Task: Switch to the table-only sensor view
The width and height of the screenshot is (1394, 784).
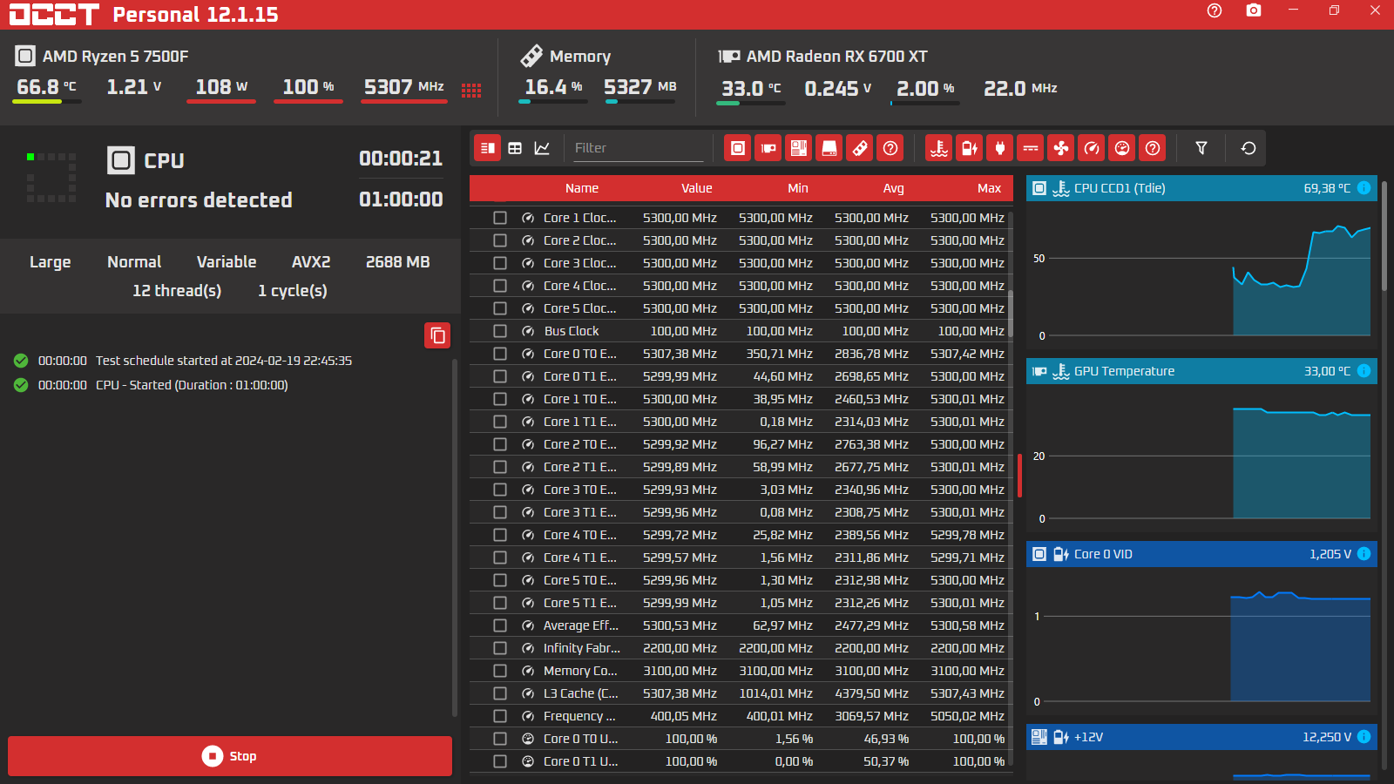Action: click(x=515, y=148)
